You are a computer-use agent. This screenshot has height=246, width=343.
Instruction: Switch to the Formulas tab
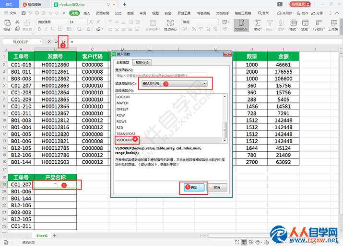point(118,13)
